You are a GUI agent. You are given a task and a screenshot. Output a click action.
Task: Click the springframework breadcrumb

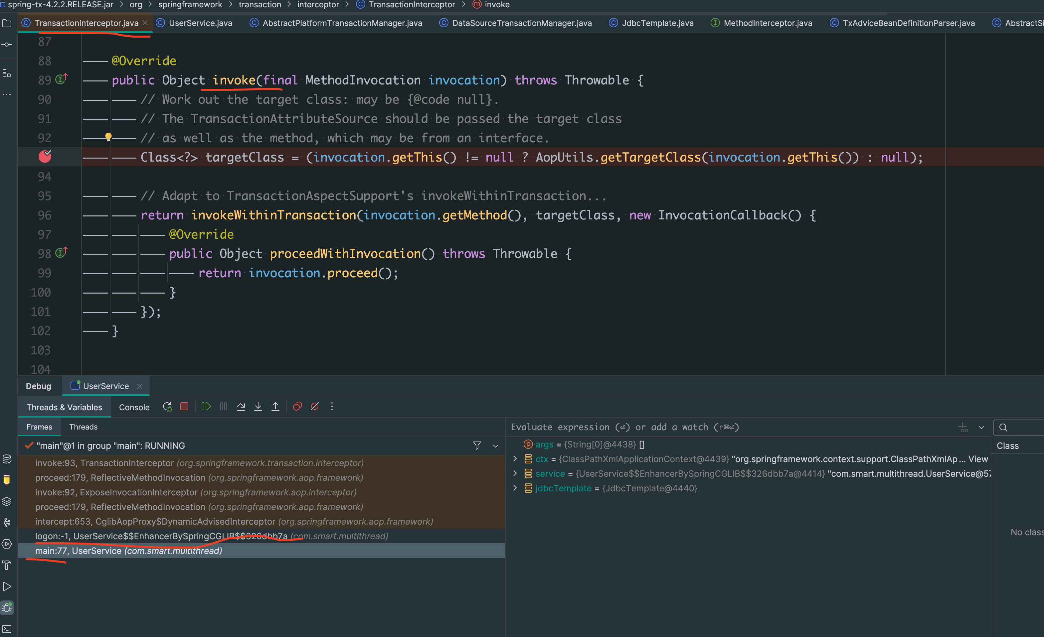(190, 5)
